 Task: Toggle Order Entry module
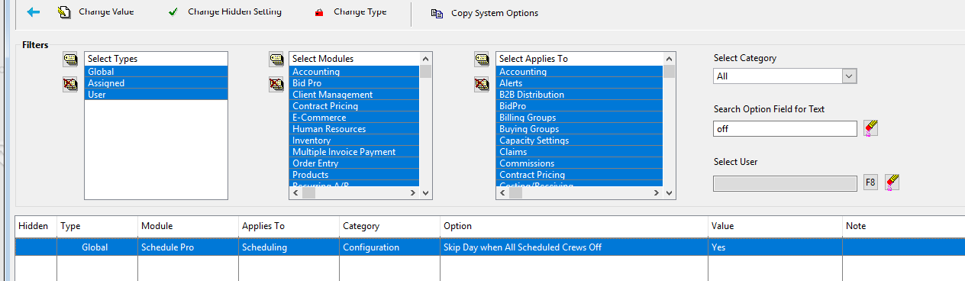(x=354, y=163)
